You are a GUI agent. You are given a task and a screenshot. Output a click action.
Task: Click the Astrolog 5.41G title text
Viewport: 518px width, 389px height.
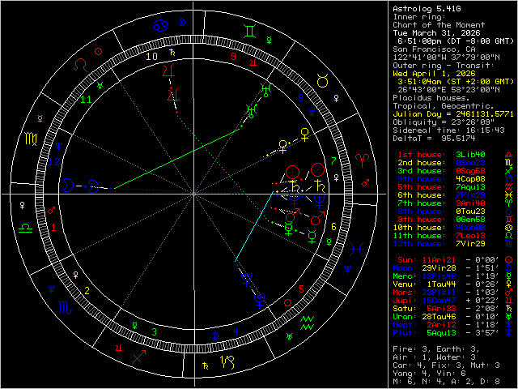pos(426,8)
